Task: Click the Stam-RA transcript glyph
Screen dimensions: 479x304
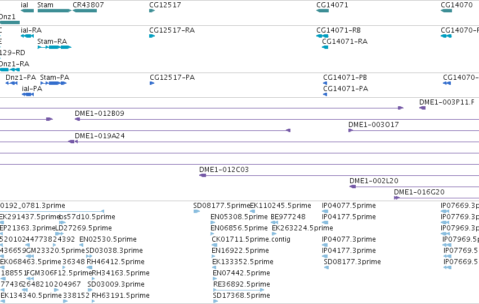Action: 55,47
